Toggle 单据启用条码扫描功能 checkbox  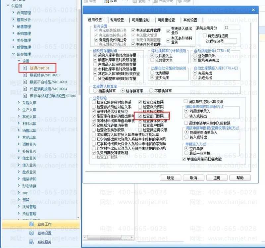(184, 159)
